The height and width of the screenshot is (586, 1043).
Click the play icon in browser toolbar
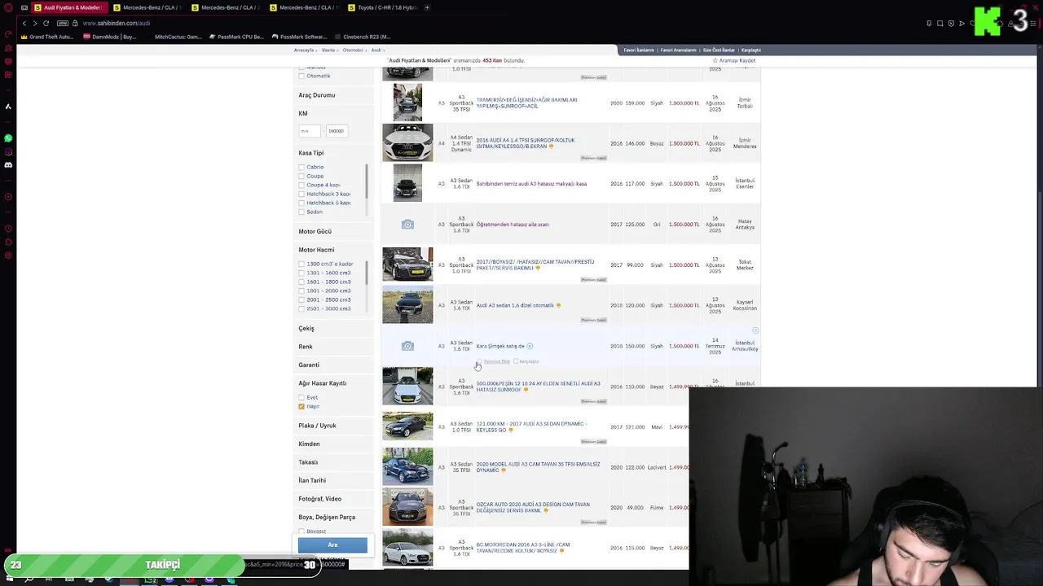[x=962, y=23]
